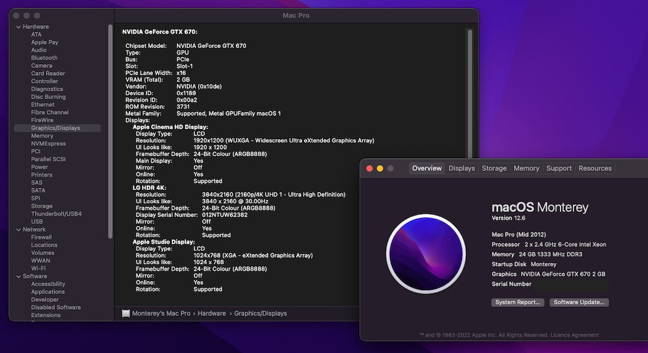Select Bluetooth in the sidebar
The image size is (648, 353).
point(44,58)
